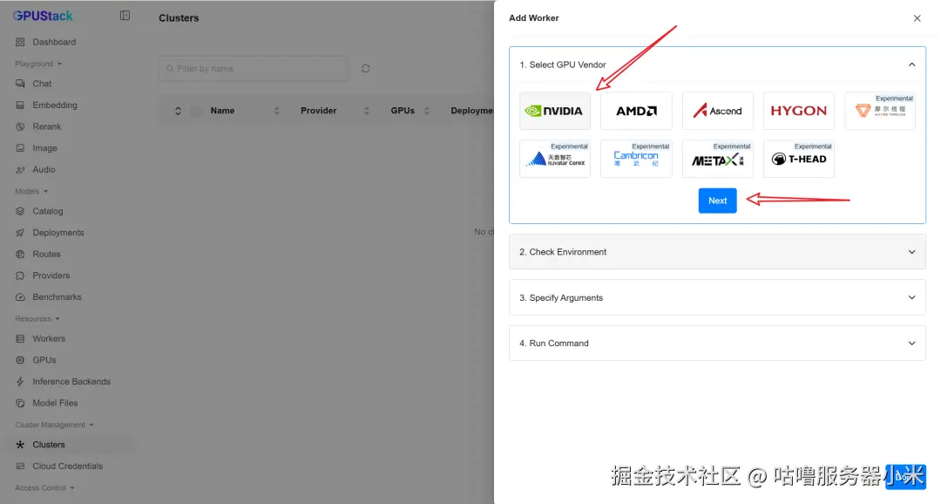Click the GPUs chip icon
The height and width of the screenshot is (504, 941).
pyautogui.click(x=20, y=360)
